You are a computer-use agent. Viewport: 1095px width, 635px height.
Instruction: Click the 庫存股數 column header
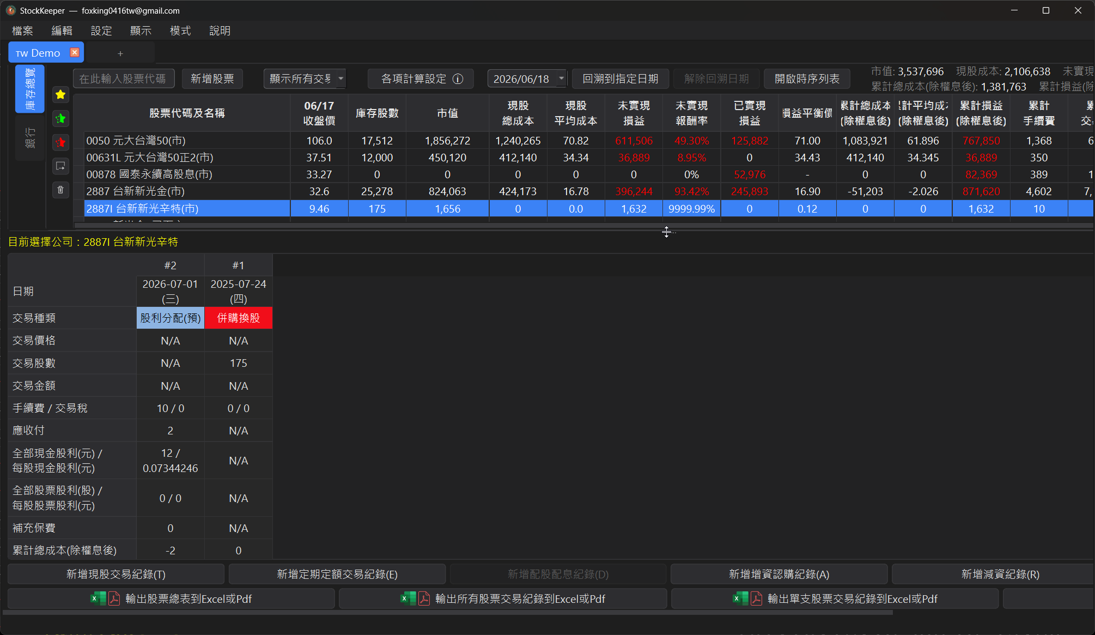[377, 113]
